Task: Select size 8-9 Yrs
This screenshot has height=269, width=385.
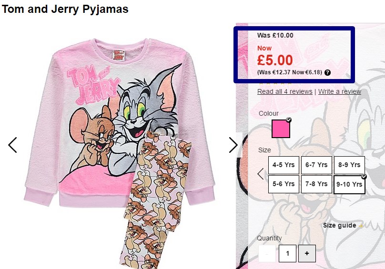Action: pyautogui.click(x=349, y=165)
